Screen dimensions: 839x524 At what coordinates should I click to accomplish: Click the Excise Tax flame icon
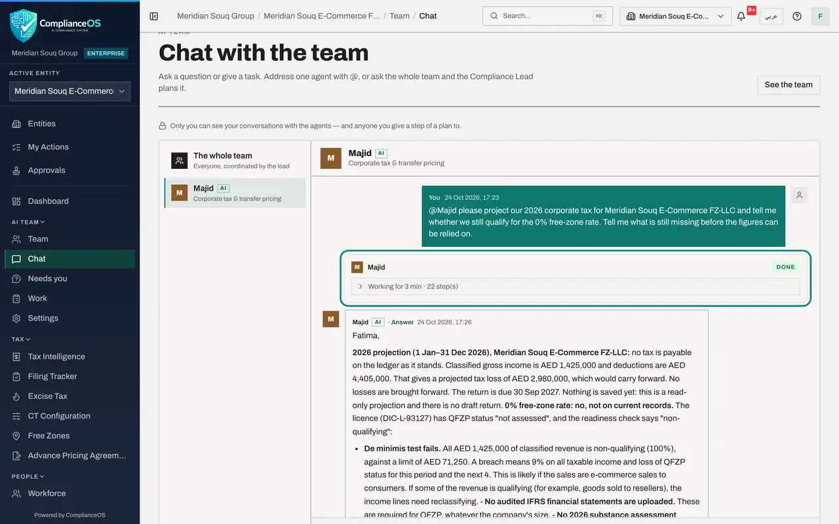coord(16,396)
